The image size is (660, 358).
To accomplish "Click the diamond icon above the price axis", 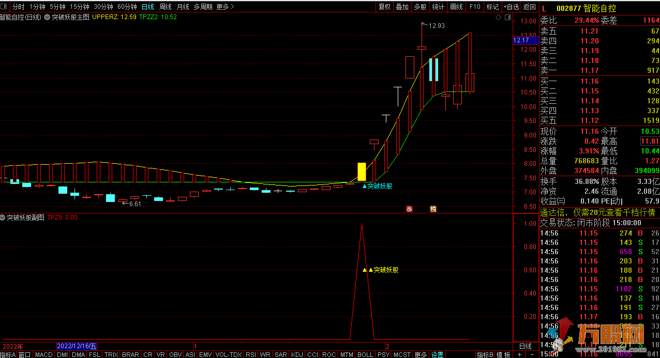I will [x=498, y=17].
